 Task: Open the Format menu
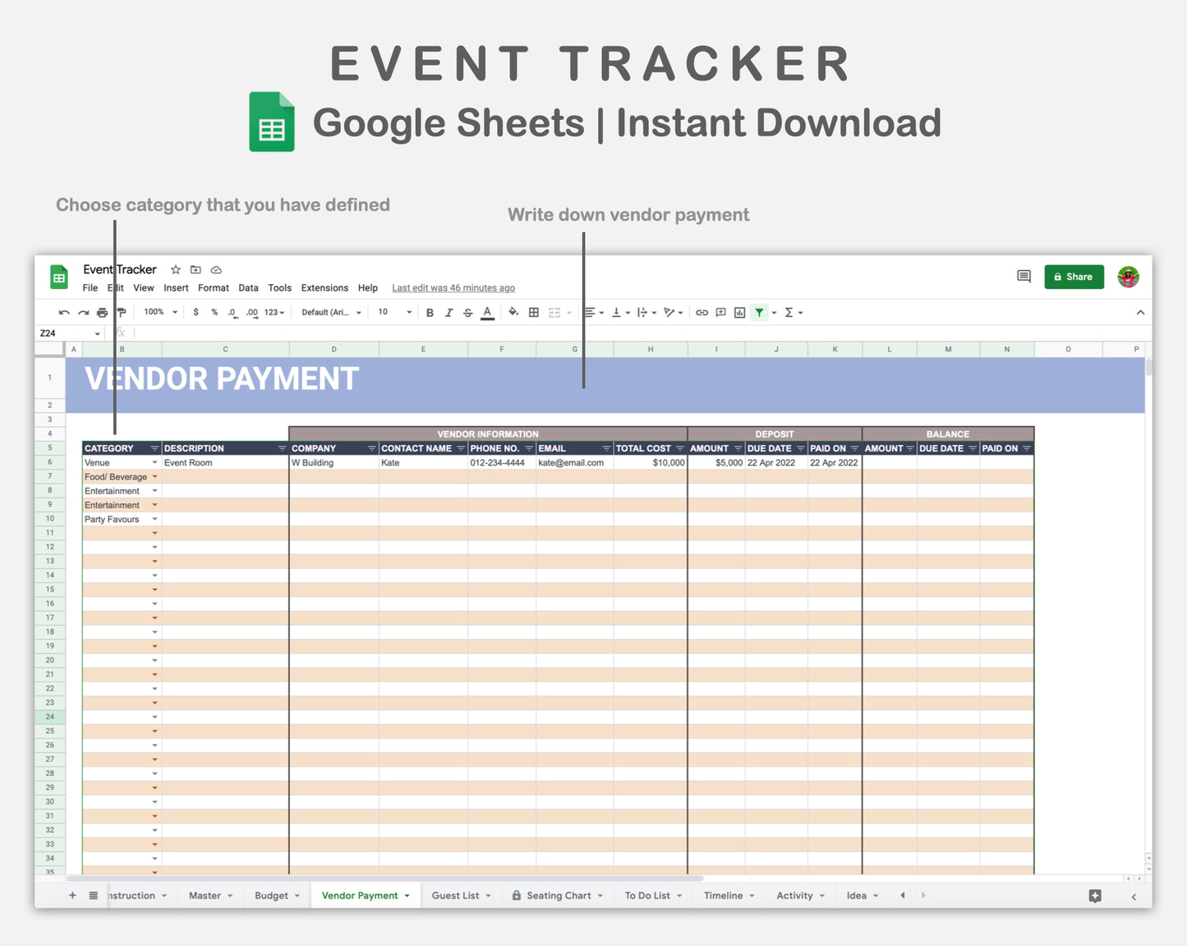click(x=213, y=288)
